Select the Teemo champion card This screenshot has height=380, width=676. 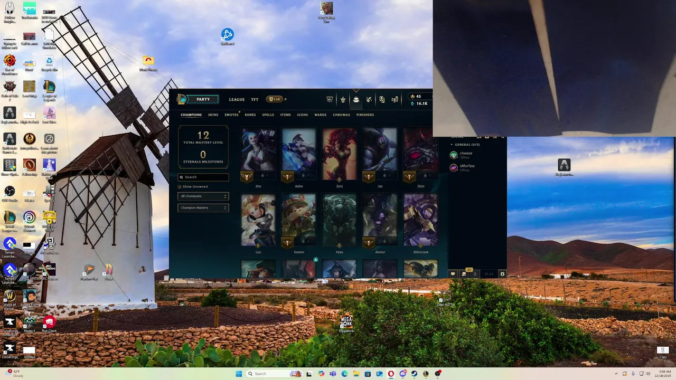(299, 223)
